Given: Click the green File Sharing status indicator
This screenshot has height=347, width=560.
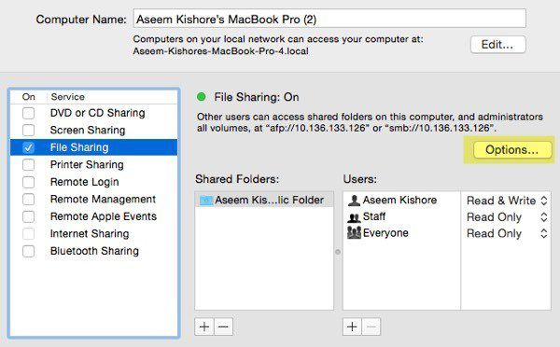Looking at the screenshot, I should tap(201, 97).
